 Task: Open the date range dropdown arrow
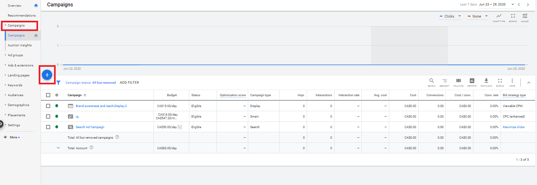point(513,4)
